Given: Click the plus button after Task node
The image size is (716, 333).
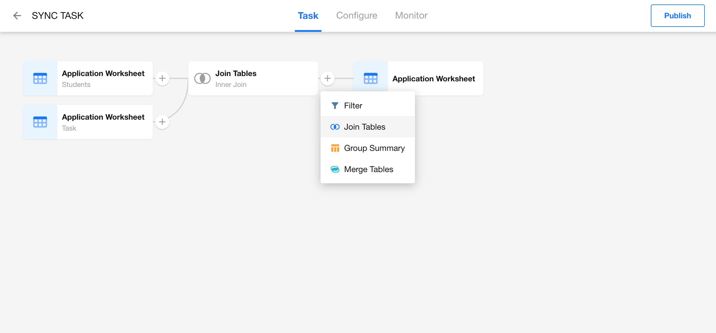Looking at the screenshot, I should (162, 122).
